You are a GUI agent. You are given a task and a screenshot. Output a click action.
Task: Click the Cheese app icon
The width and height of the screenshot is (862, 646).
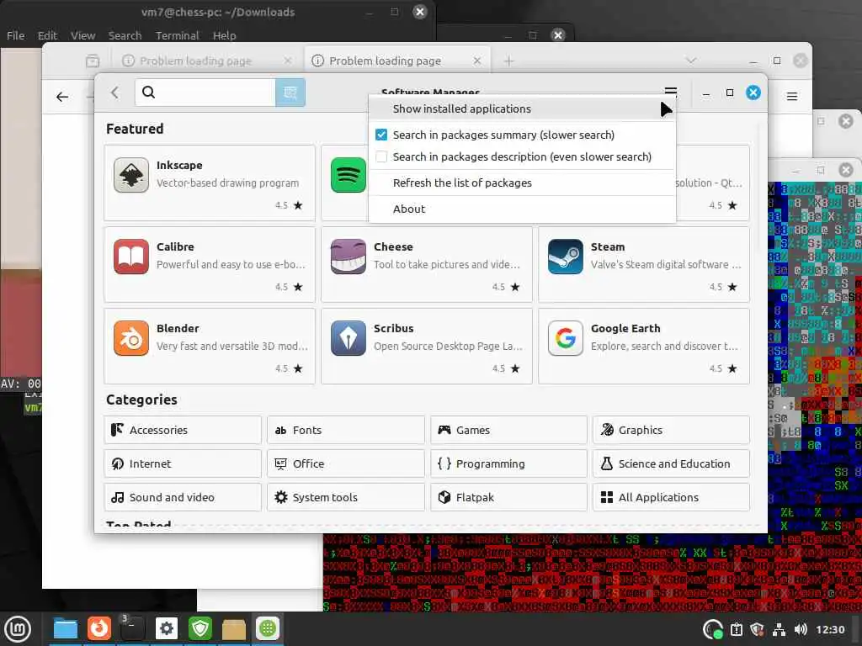(x=348, y=257)
